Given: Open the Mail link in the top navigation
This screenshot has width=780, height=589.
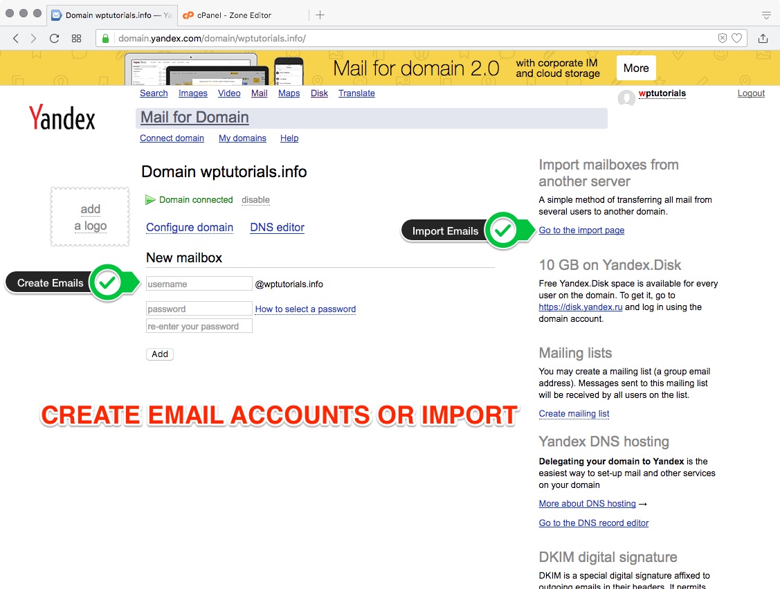Looking at the screenshot, I should pyautogui.click(x=259, y=93).
